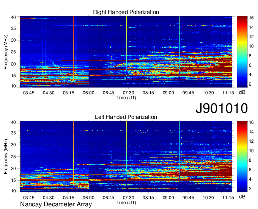
Task: Click the 09:45 tick under Right Handed plot
Action: (188, 93)
